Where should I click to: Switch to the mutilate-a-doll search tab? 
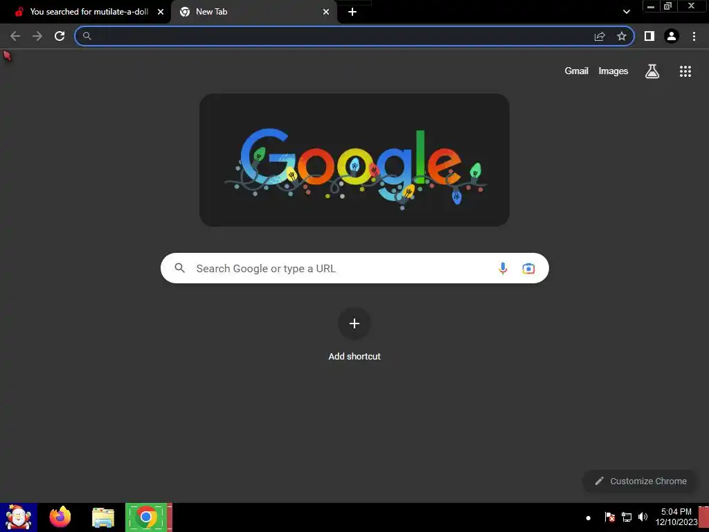pyautogui.click(x=85, y=12)
